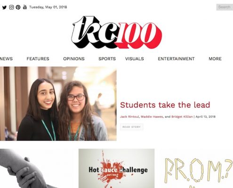Click inside the Search field
This screenshot has width=233, height=188.
225,7
